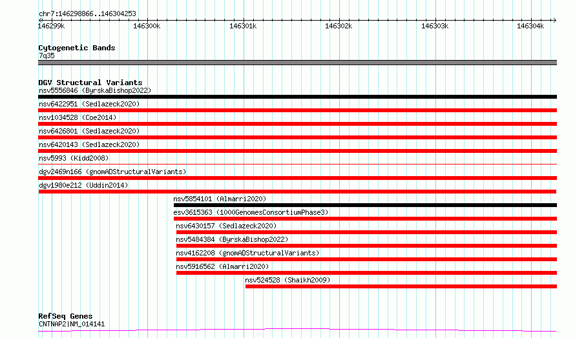The height and width of the screenshot is (338, 575).
Task: Click the chr7:146298866..146304253 coordinate text
Action: (87, 14)
